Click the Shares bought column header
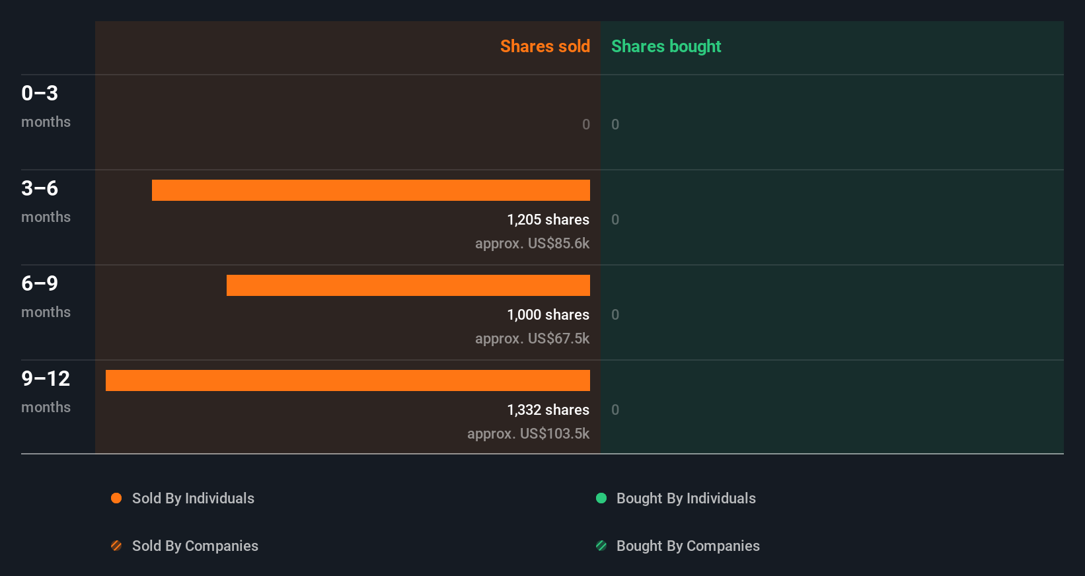 [666, 46]
